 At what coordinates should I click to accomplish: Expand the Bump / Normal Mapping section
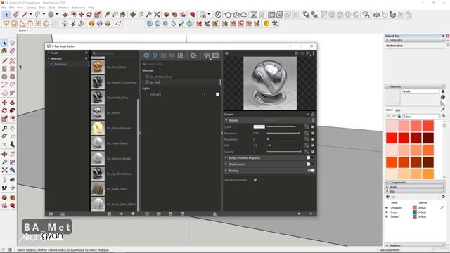tap(226, 157)
